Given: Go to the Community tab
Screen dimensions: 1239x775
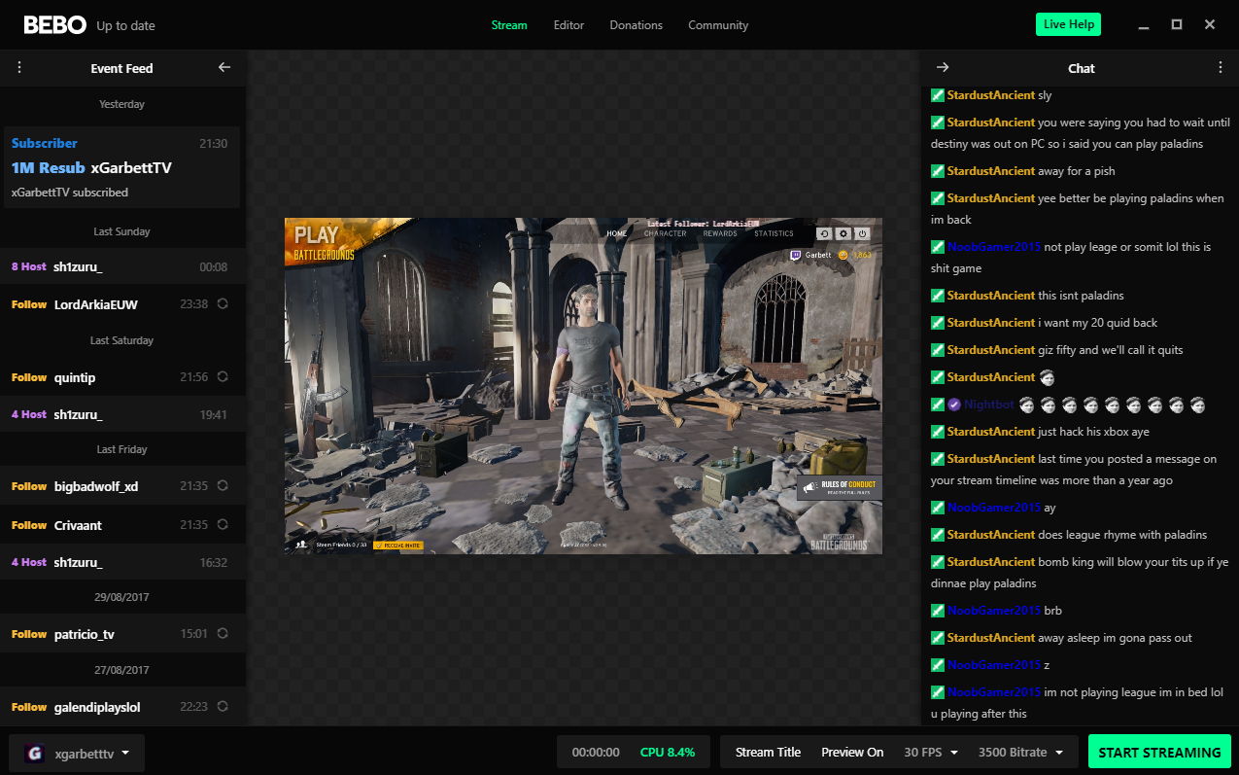Looking at the screenshot, I should click(718, 25).
